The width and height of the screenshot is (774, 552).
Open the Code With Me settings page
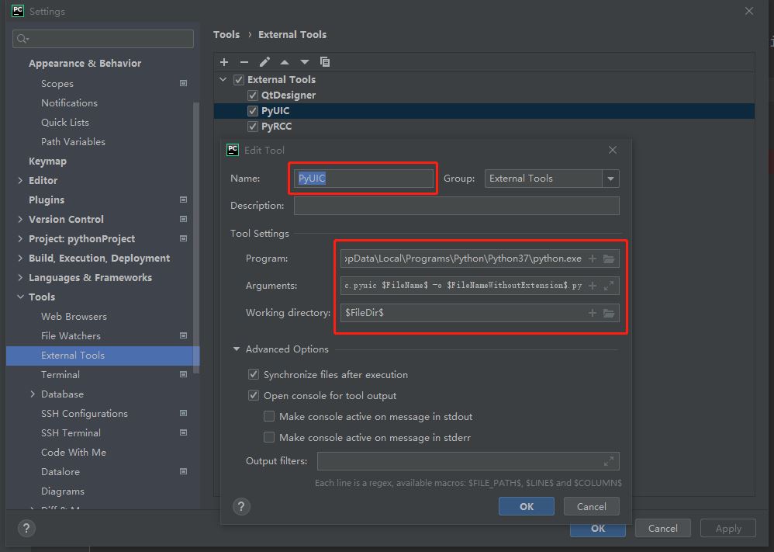74,452
